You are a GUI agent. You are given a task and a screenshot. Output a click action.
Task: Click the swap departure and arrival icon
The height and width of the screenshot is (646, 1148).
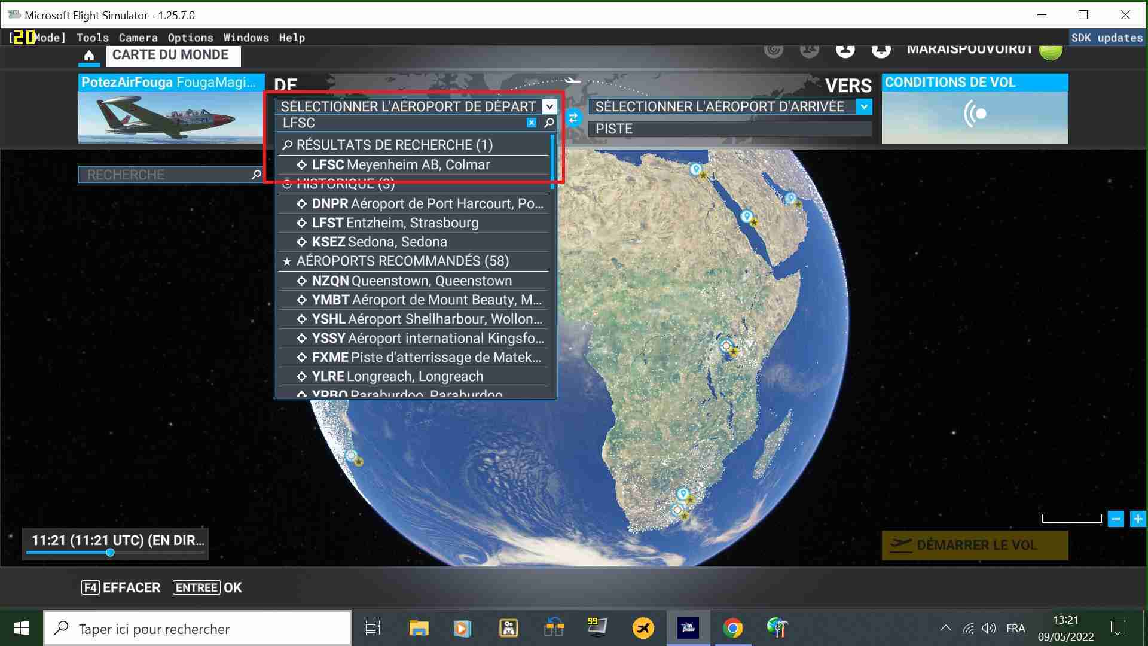click(x=573, y=118)
